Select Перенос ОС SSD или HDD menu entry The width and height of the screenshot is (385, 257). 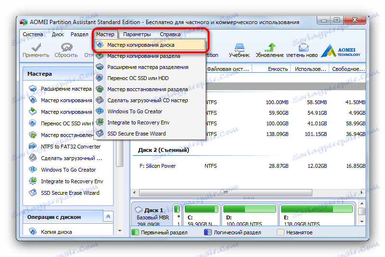tap(150, 78)
